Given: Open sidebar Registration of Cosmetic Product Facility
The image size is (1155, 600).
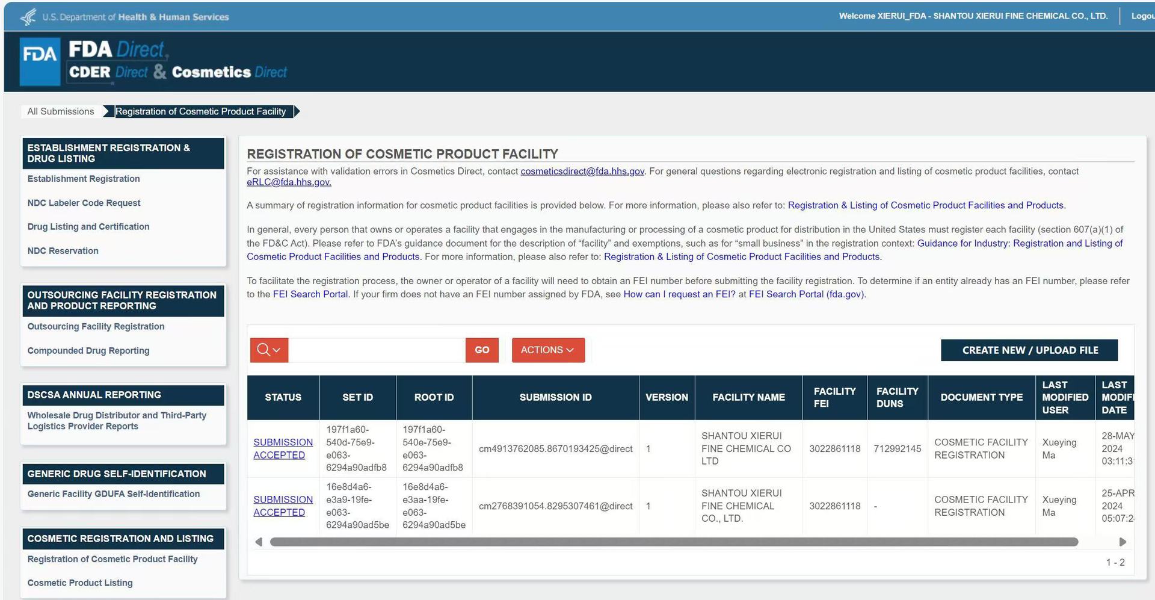Looking at the screenshot, I should 112,558.
